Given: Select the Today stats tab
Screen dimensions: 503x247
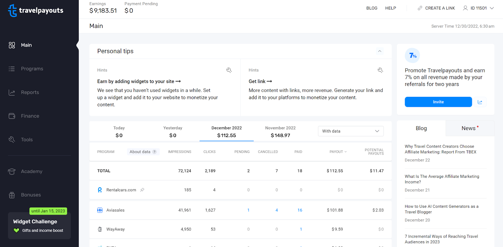Looking at the screenshot, I should point(119,132).
